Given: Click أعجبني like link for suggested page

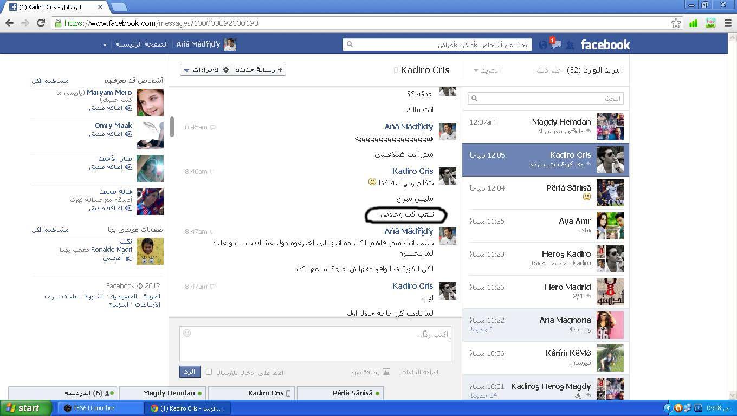Looking at the screenshot, I should [x=113, y=258].
